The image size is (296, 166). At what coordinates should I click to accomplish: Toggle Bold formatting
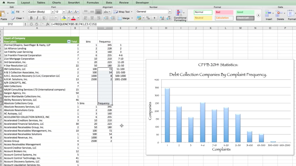click(31, 18)
